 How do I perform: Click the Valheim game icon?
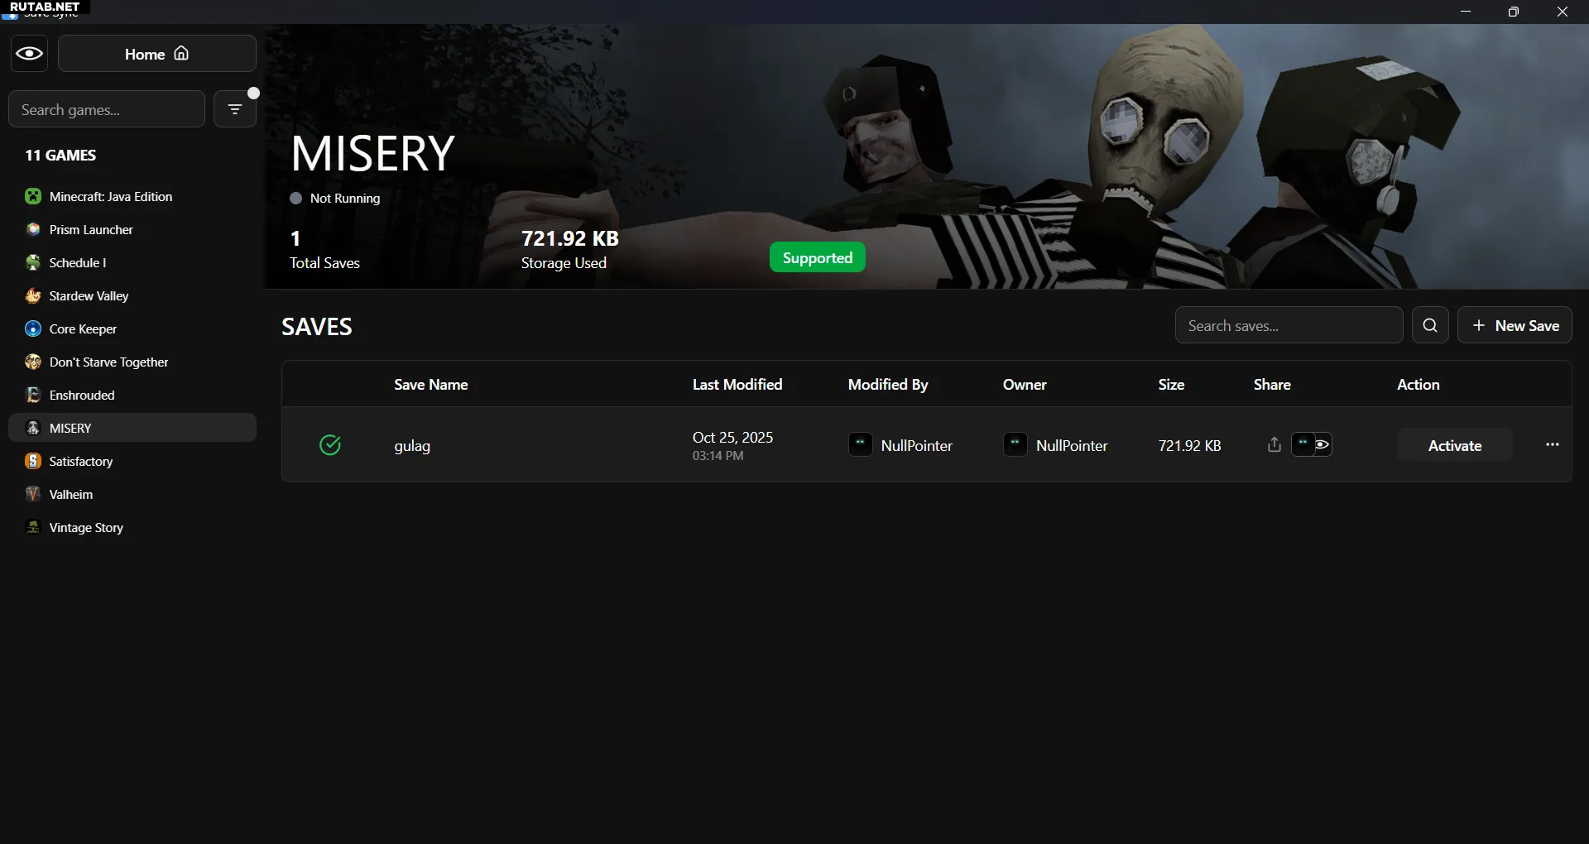pos(33,495)
